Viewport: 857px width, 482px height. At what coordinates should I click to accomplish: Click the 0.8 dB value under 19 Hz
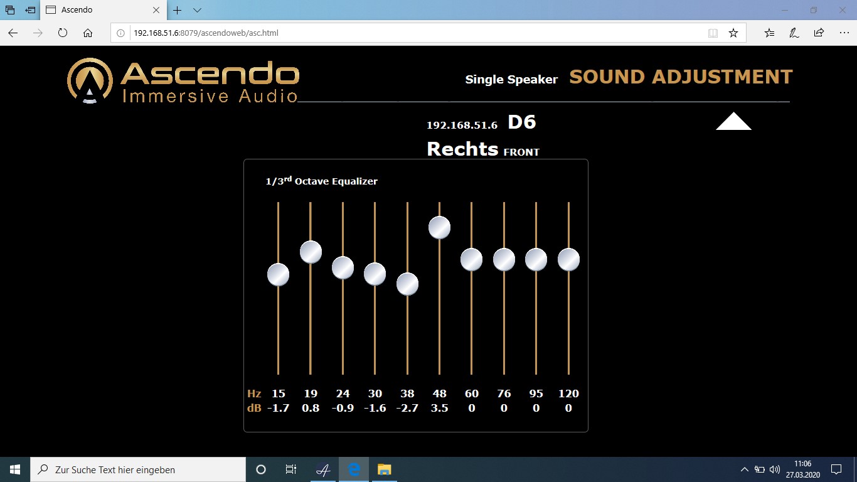tap(311, 408)
